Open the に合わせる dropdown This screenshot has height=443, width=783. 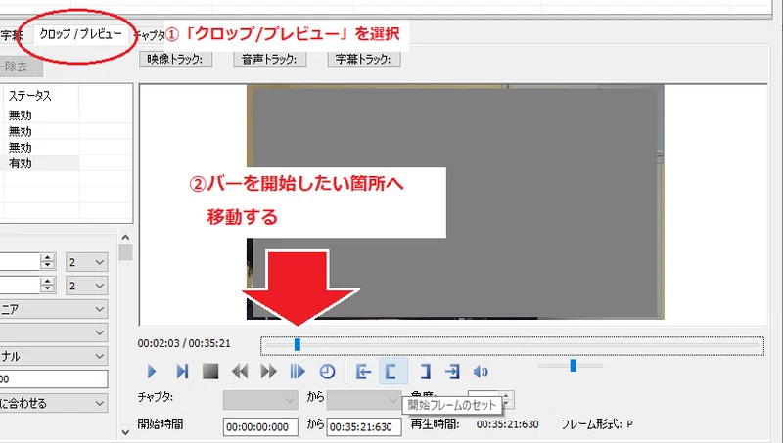(x=54, y=403)
